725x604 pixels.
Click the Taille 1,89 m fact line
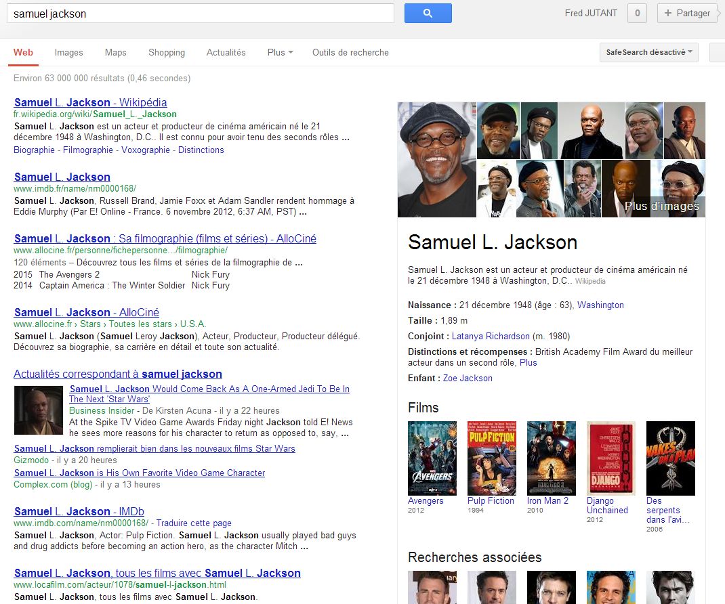[x=438, y=321]
